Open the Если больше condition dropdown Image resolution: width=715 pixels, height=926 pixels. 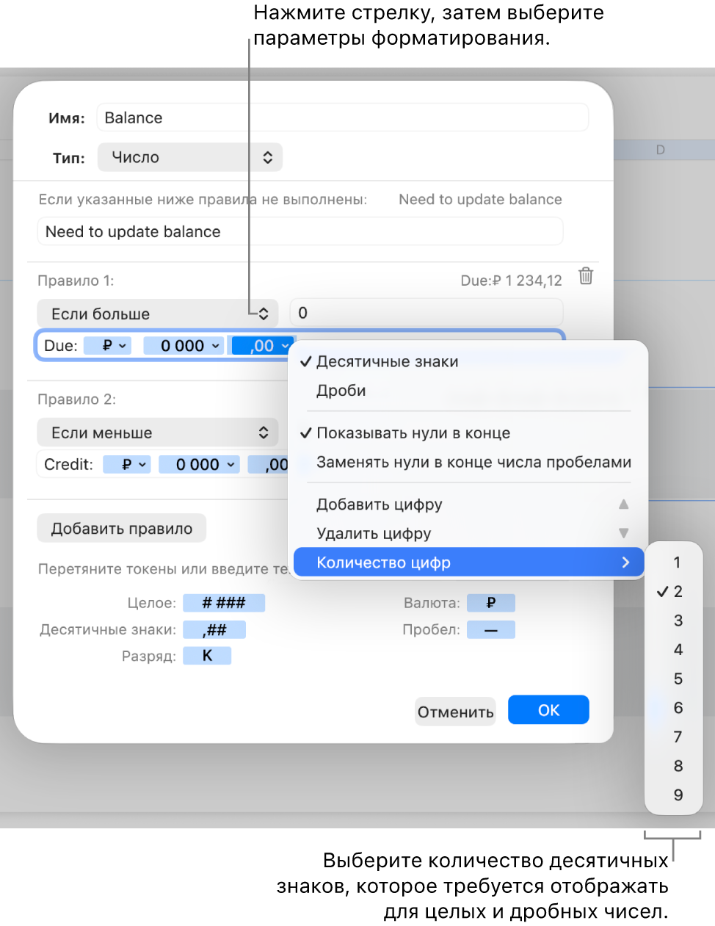click(157, 314)
